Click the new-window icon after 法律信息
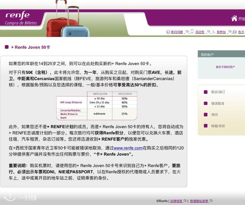The height and width of the screenshot is (205, 245). click(x=185, y=201)
